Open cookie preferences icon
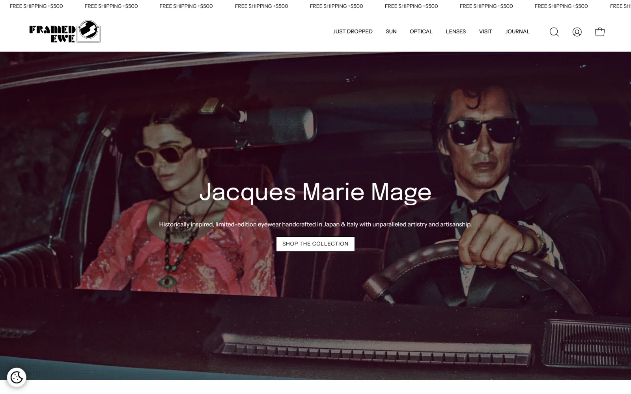Image resolution: width=631 pixels, height=394 pixels. [x=17, y=377]
